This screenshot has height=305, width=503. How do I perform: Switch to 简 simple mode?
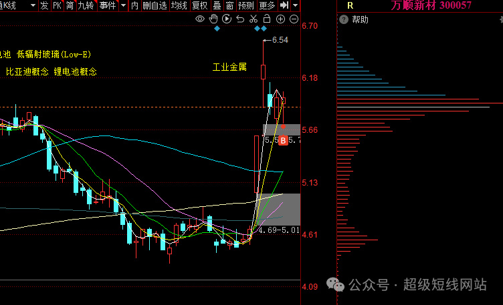70,5
